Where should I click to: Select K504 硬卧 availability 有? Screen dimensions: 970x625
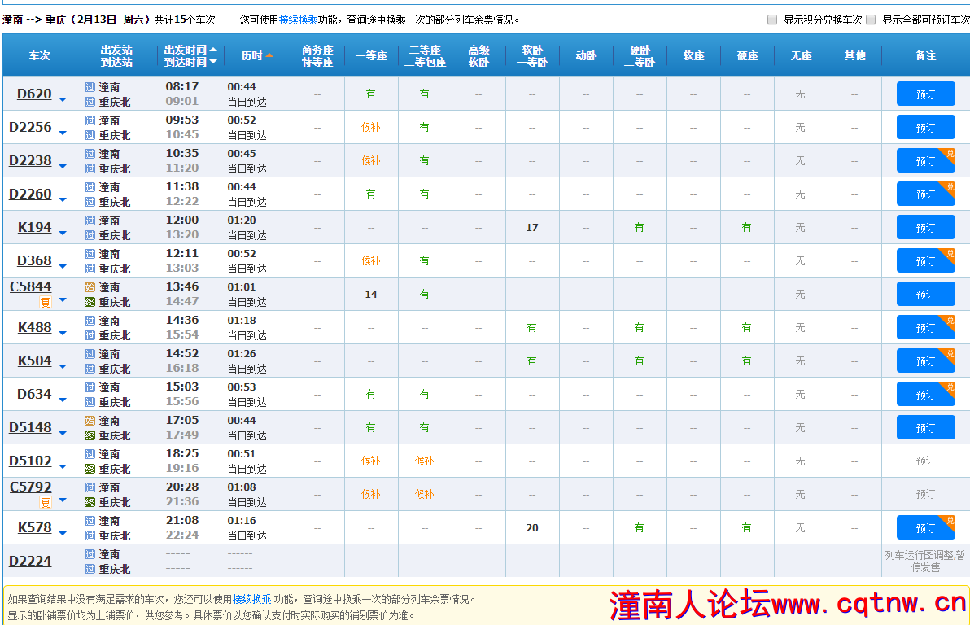pos(639,361)
